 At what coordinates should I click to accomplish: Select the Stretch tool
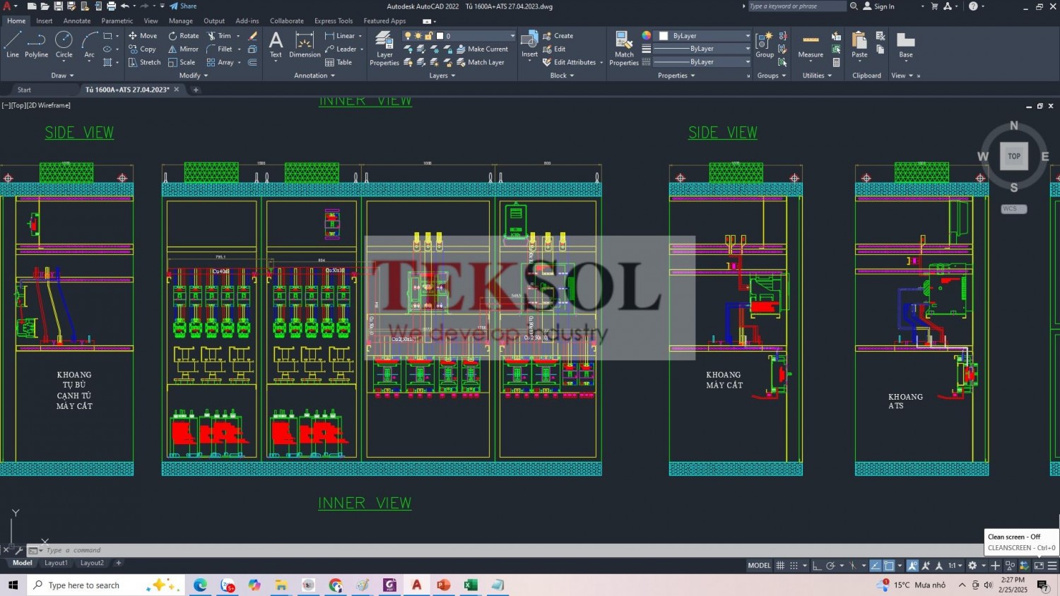pyautogui.click(x=145, y=62)
